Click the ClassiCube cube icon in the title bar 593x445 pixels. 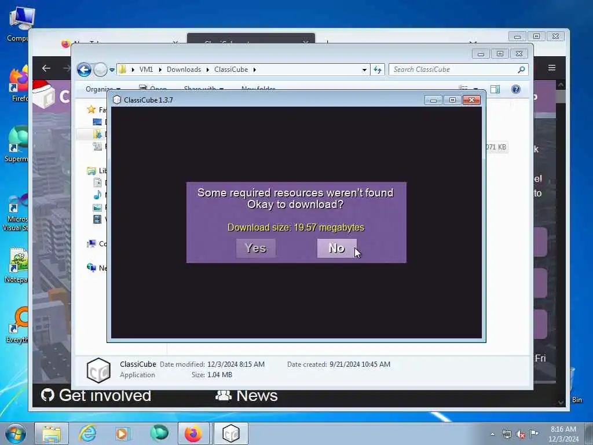pyautogui.click(x=117, y=100)
